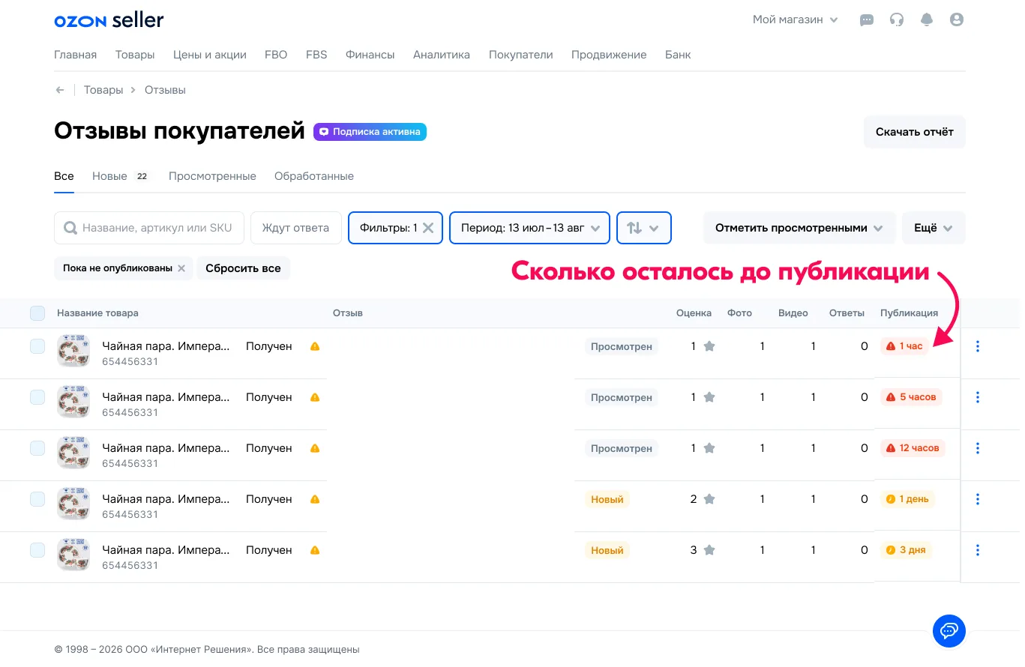Remove the Пока не опубликованы chip

tap(181, 268)
